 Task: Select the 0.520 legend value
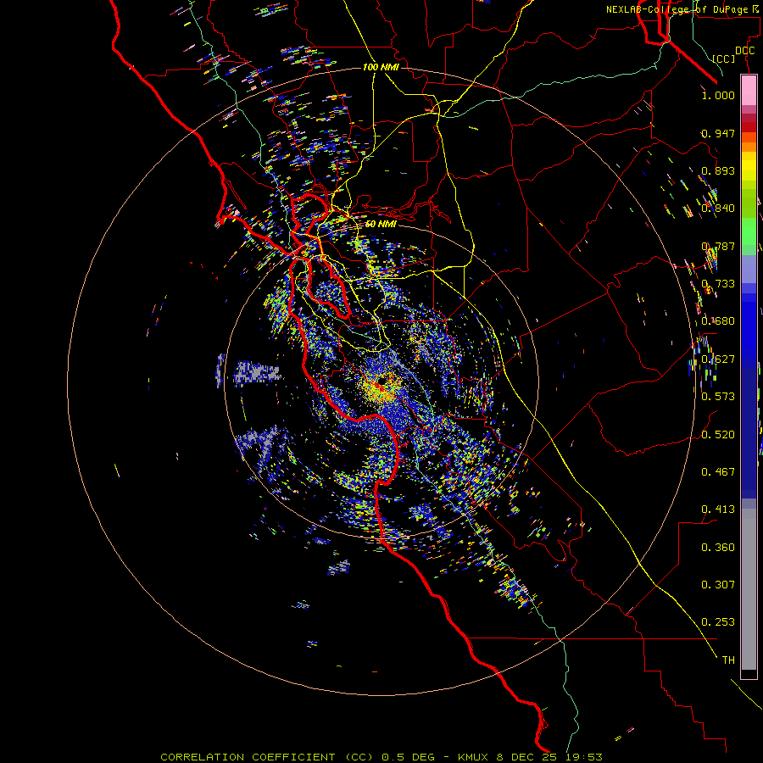(718, 435)
